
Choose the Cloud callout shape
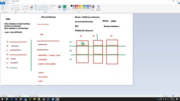[x=47, y=10]
